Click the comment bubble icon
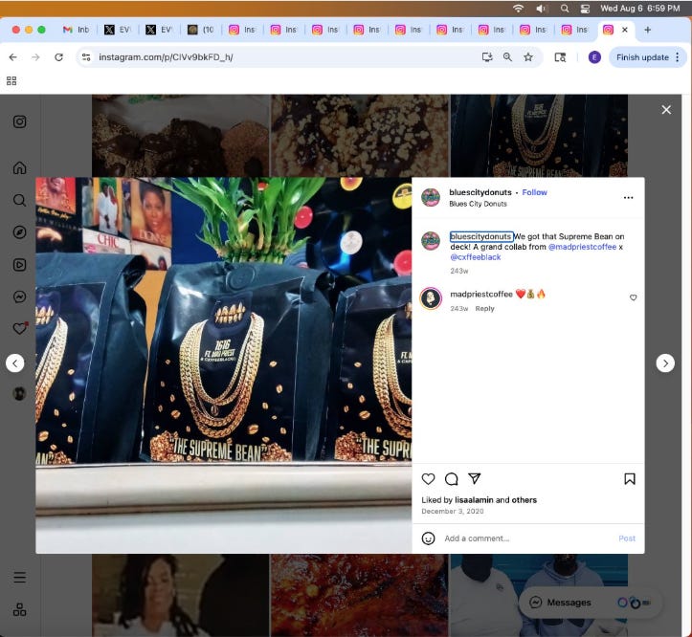 (x=451, y=479)
